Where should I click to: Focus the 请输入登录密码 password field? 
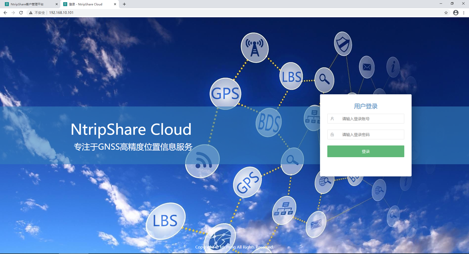(366, 134)
